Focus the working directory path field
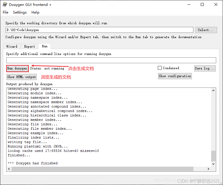Viewport: 223px width, 185px height. (x=99, y=30)
